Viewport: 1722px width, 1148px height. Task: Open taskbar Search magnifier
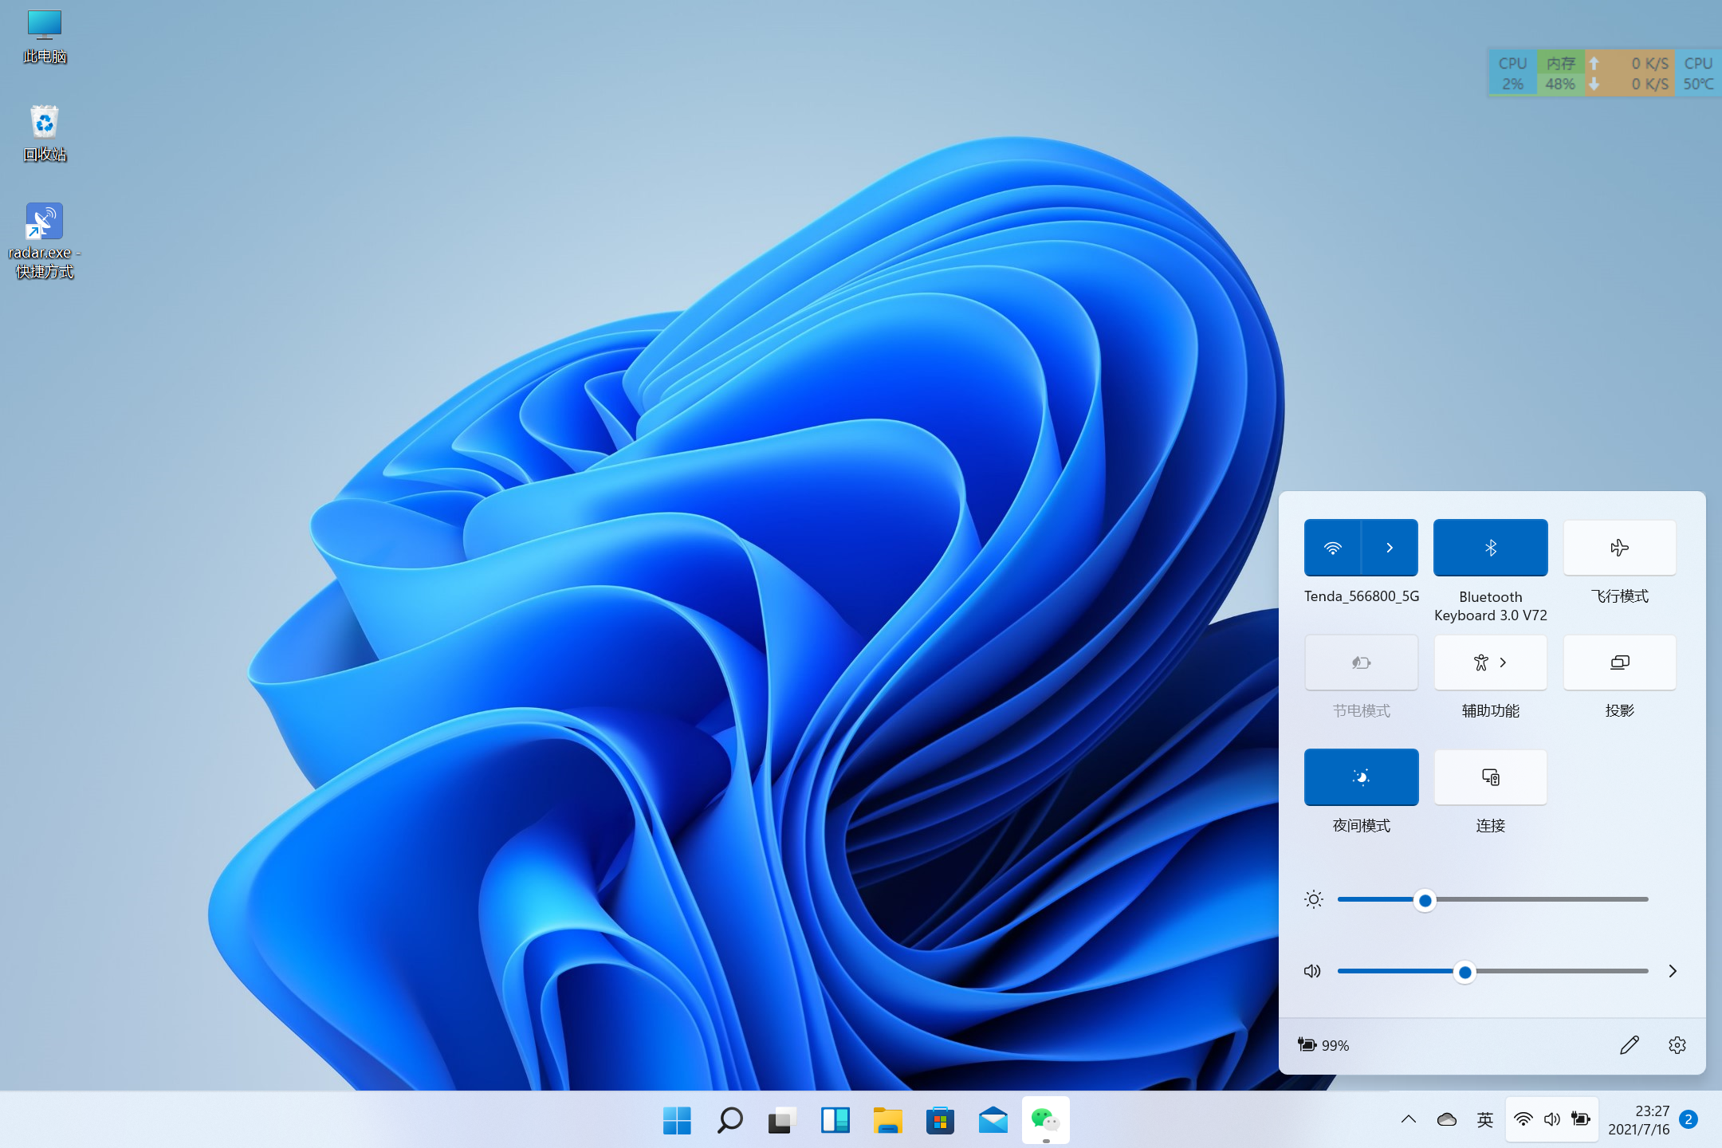pyautogui.click(x=729, y=1120)
